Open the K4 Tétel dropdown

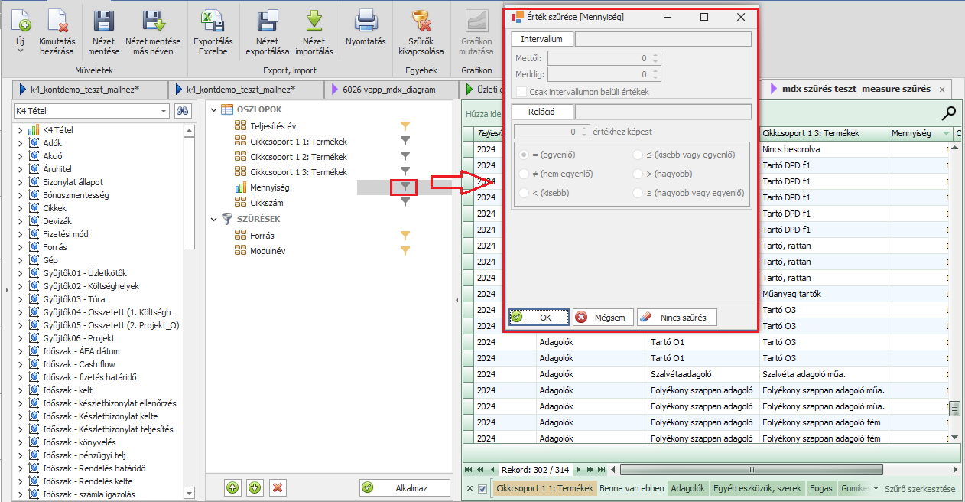click(x=164, y=111)
